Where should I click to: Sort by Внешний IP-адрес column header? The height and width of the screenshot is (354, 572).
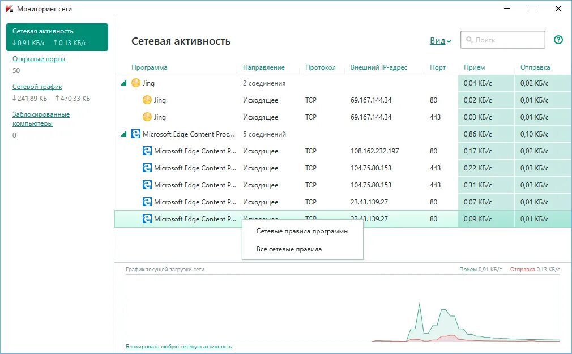click(x=379, y=67)
